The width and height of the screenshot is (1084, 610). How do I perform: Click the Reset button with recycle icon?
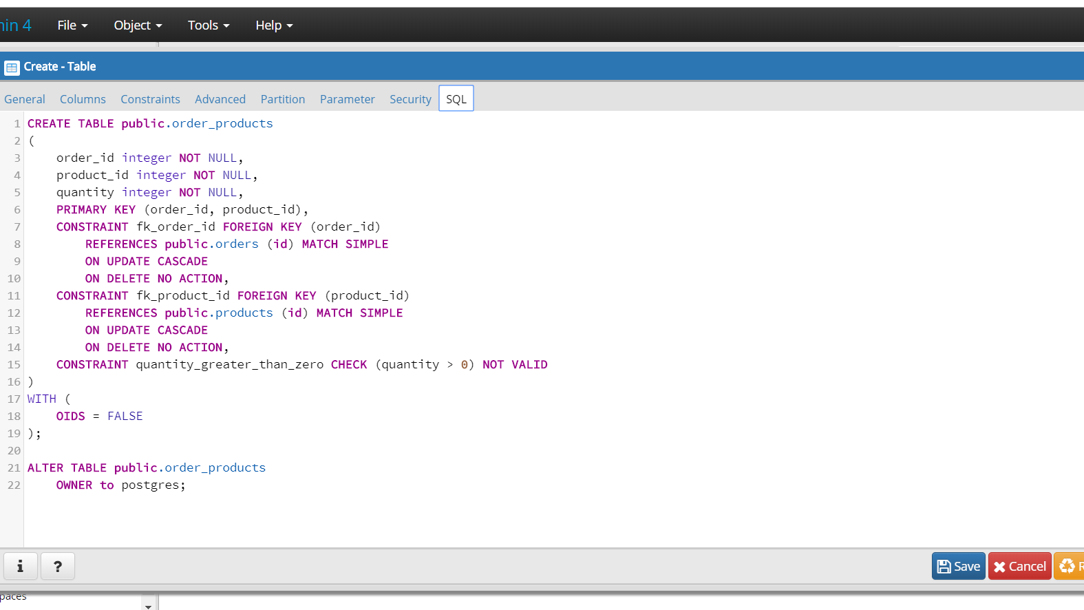pos(1070,566)
